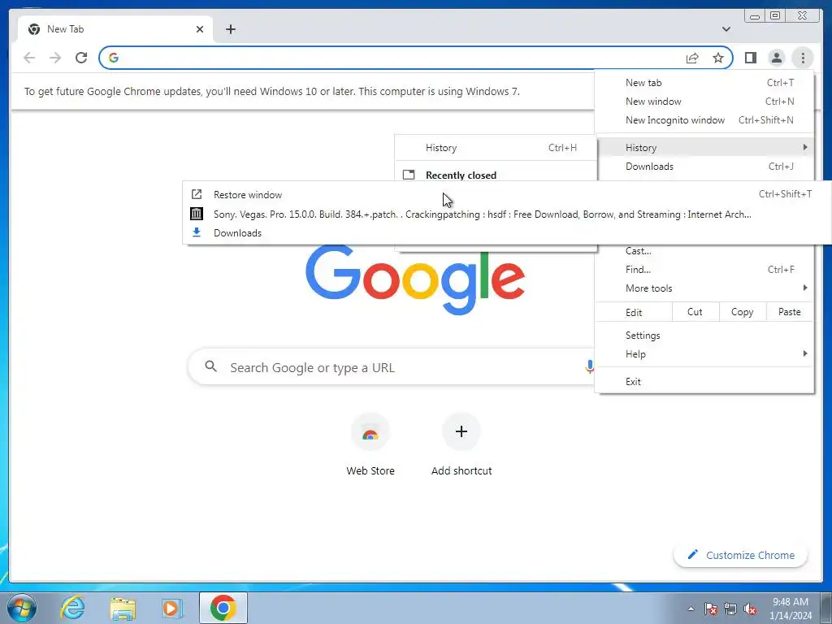
Task: Click the network tray icon
Action: [x=730, y=609]
